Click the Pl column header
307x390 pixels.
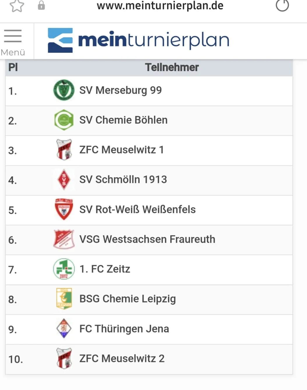13,67
